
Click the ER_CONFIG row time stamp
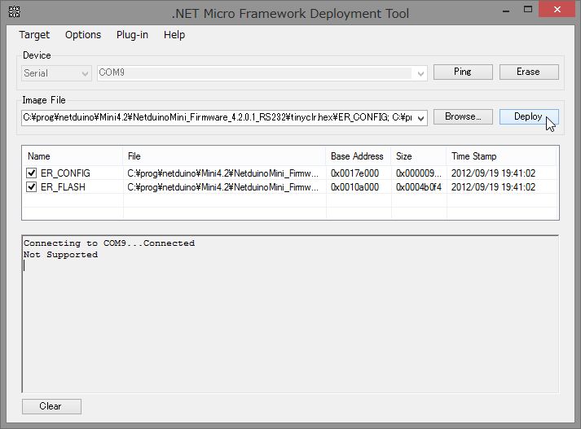[x=493, y=173]
